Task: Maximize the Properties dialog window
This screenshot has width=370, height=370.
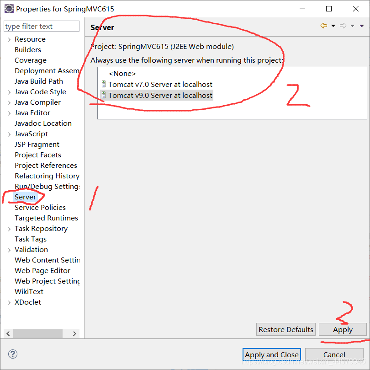Action: point(329,9)
